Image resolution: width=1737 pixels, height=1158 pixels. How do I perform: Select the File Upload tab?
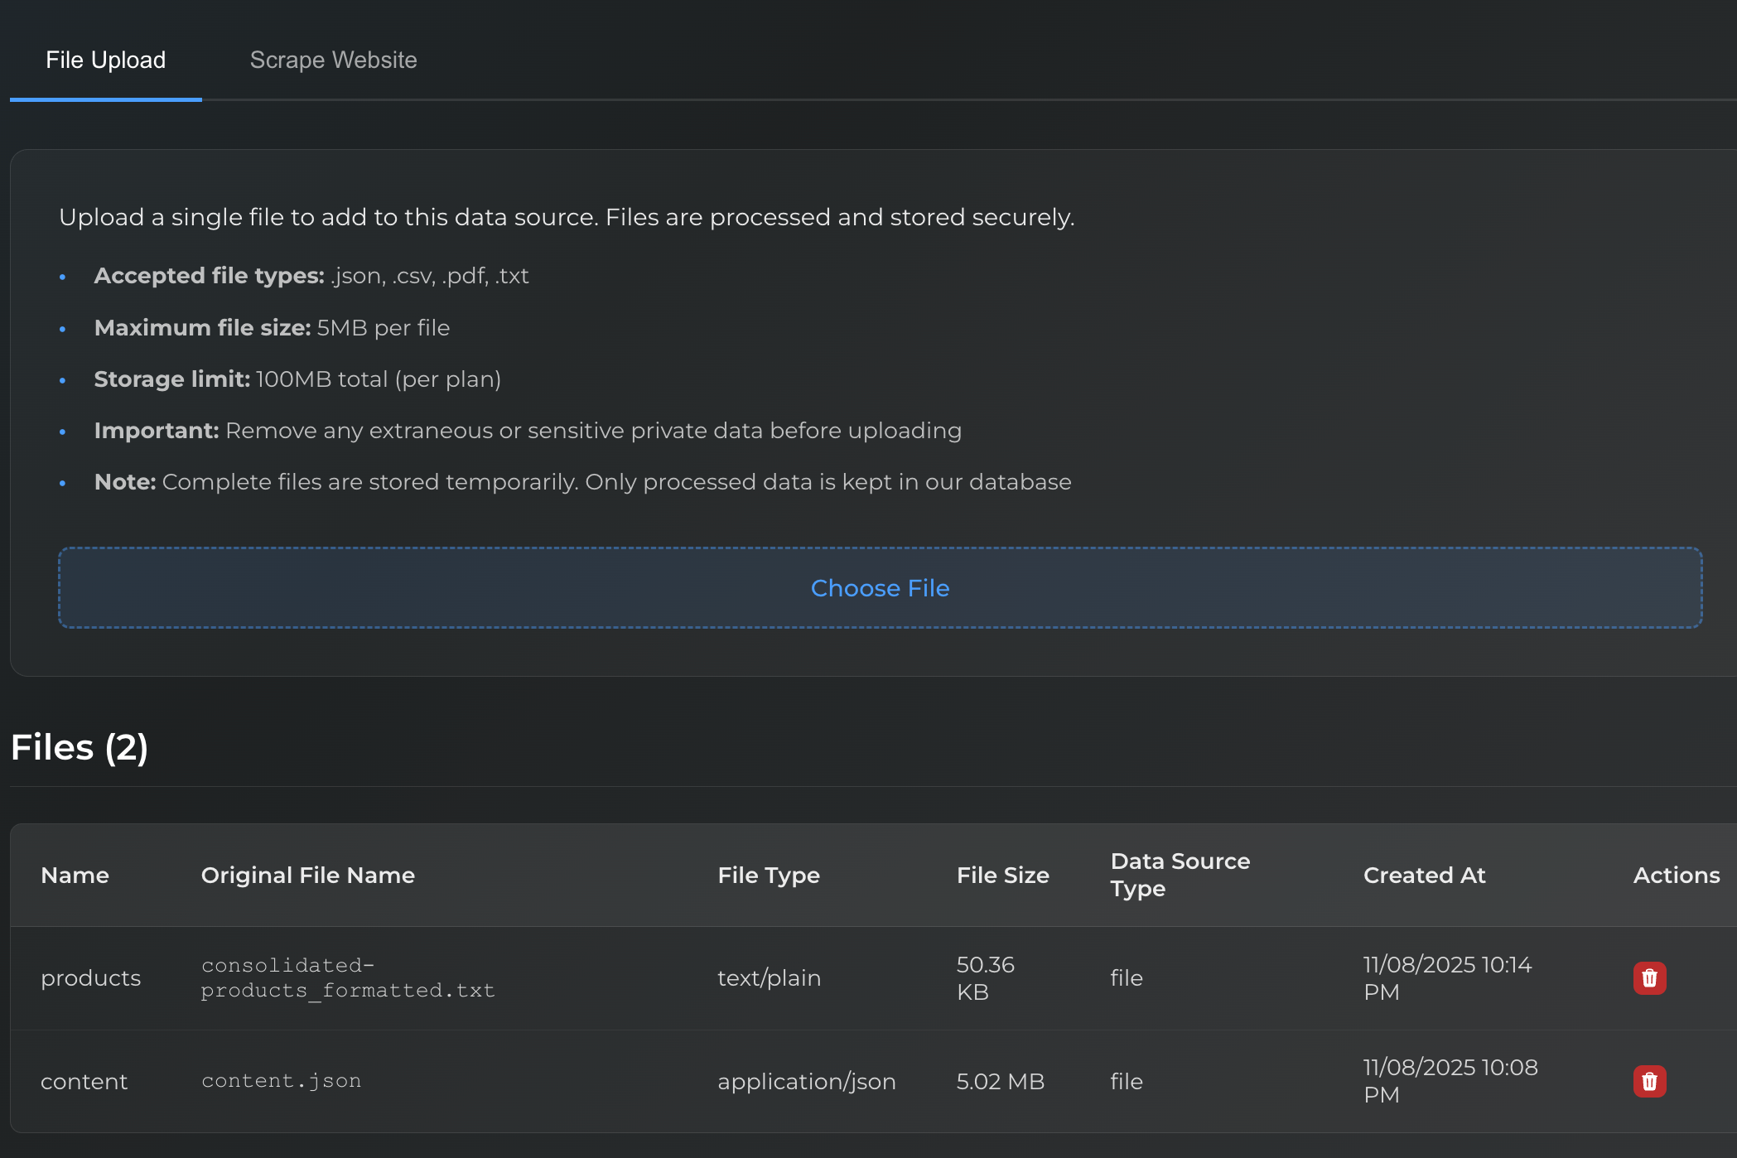[x=105, y=60]
